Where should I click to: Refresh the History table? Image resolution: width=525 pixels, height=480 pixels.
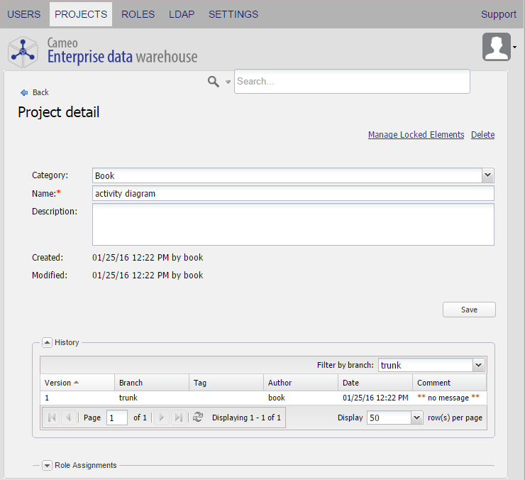point(198,418)
